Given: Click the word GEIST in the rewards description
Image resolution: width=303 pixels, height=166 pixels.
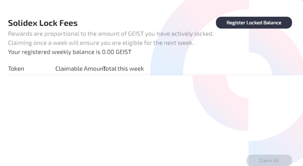Looking at the screenshot, I should click(136, 34).
